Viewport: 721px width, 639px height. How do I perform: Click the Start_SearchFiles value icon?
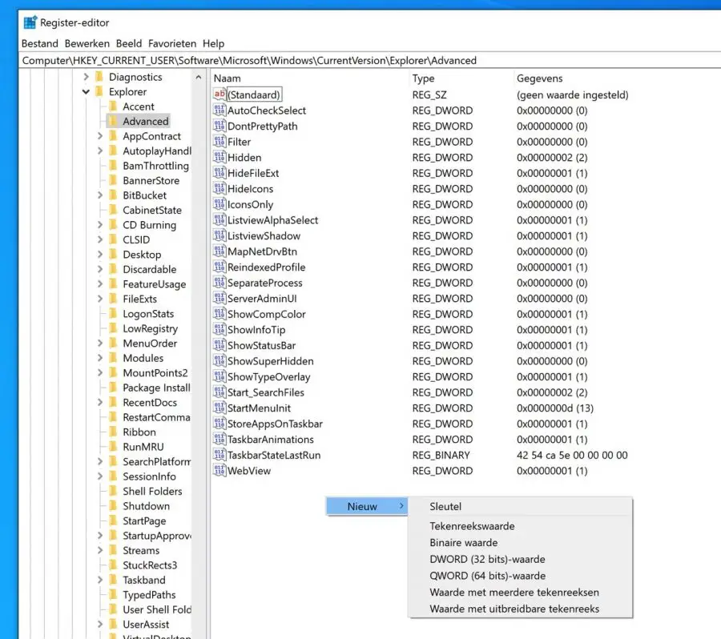tap(220, 392)
